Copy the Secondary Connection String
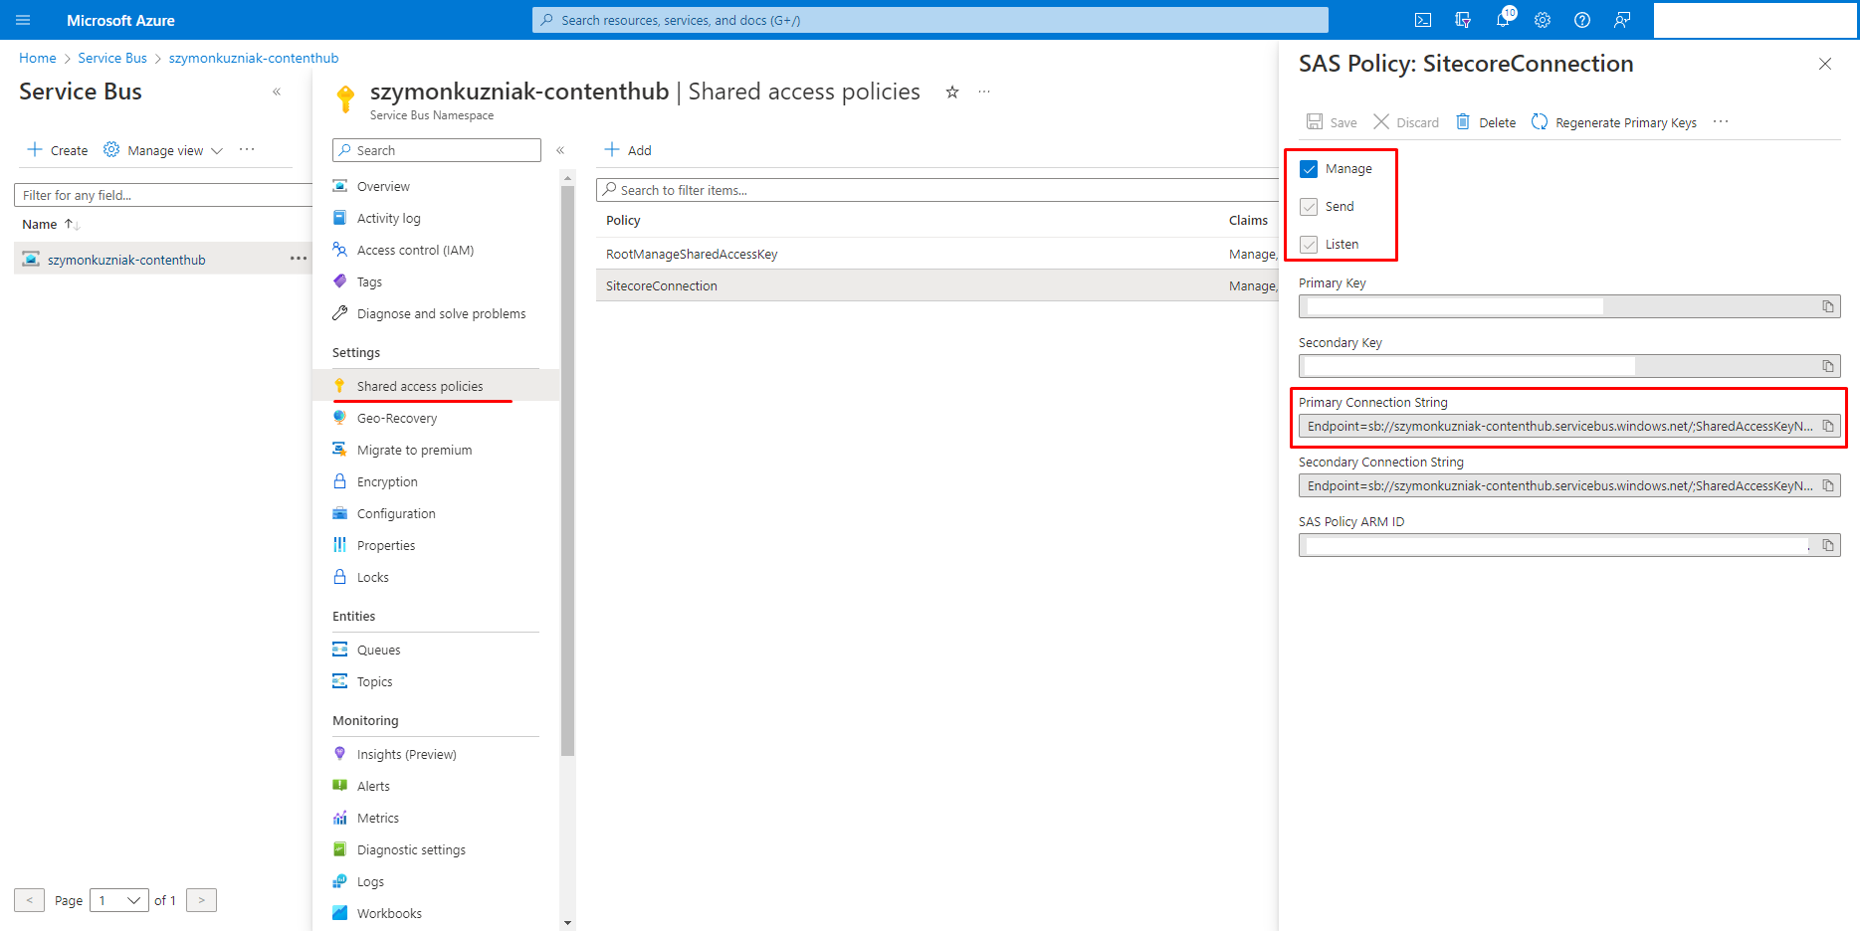1860x931 pixels. (1828, 485)
